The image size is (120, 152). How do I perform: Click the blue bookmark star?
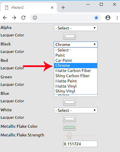pos(96,18)
